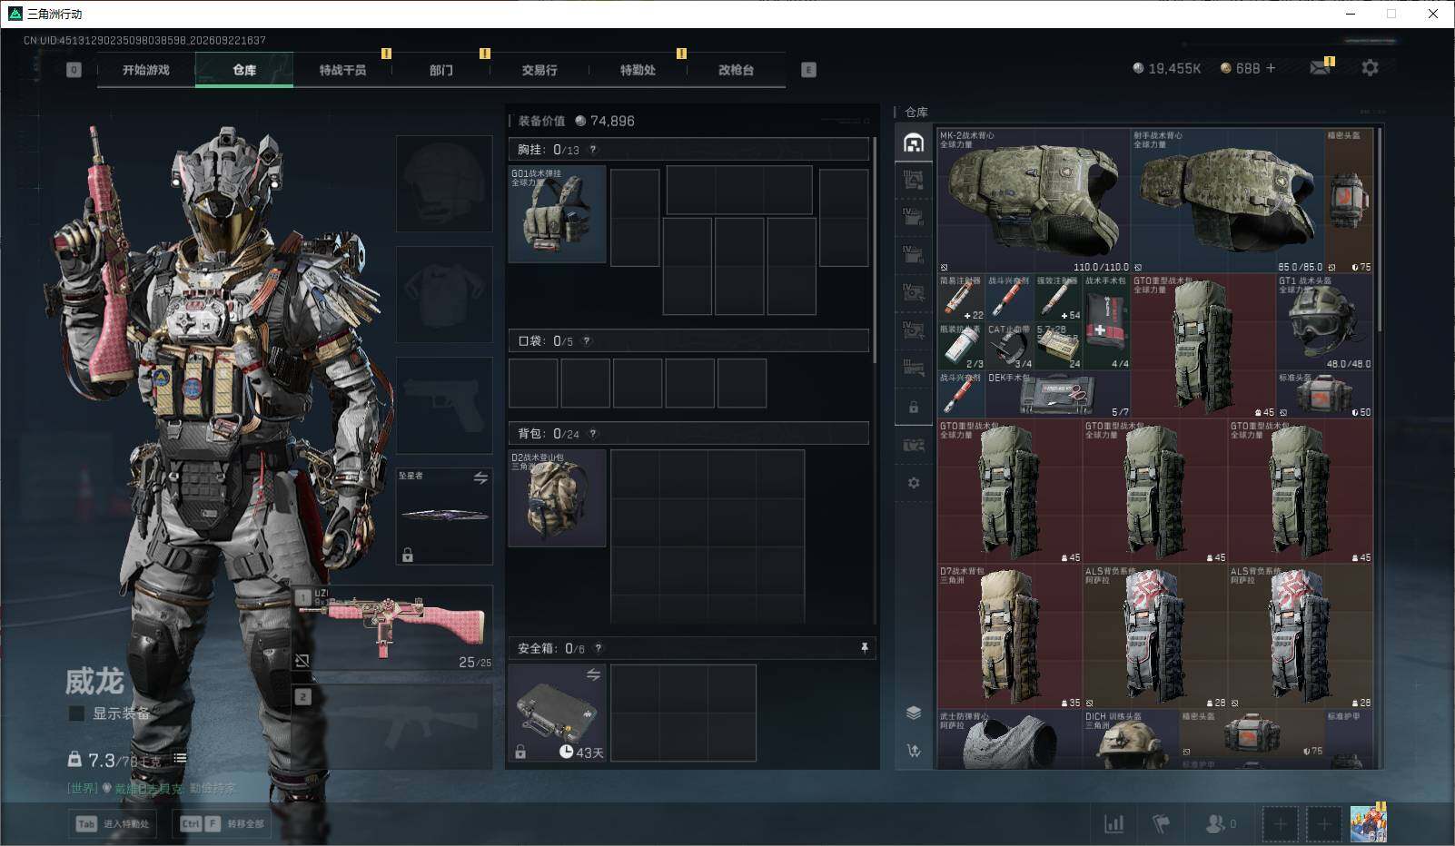
Task: Go to the 改枪台 tab
Action: coord(736,70)
